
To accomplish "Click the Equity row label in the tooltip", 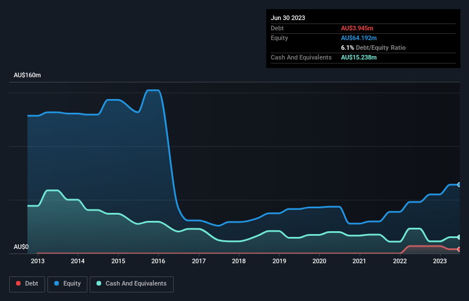I will 279,38.
